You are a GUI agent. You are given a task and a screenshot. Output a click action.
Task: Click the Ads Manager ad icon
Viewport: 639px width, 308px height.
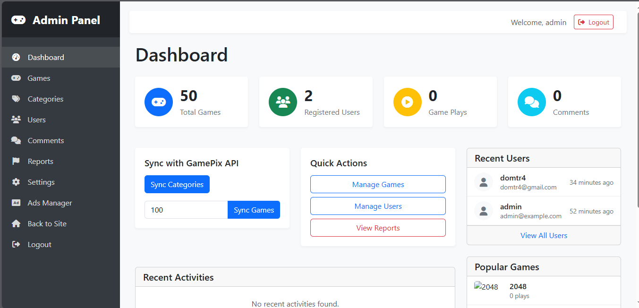pyautogui.click(x=16, y=203)
